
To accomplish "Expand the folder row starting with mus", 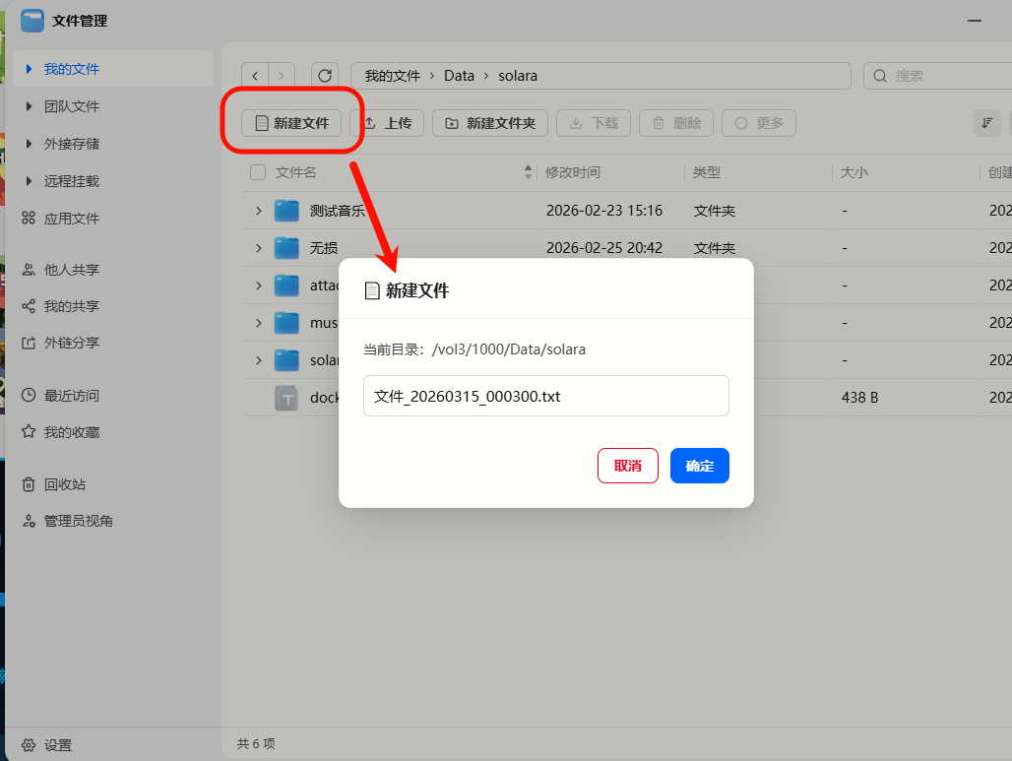I will click(x=258, y=323).
